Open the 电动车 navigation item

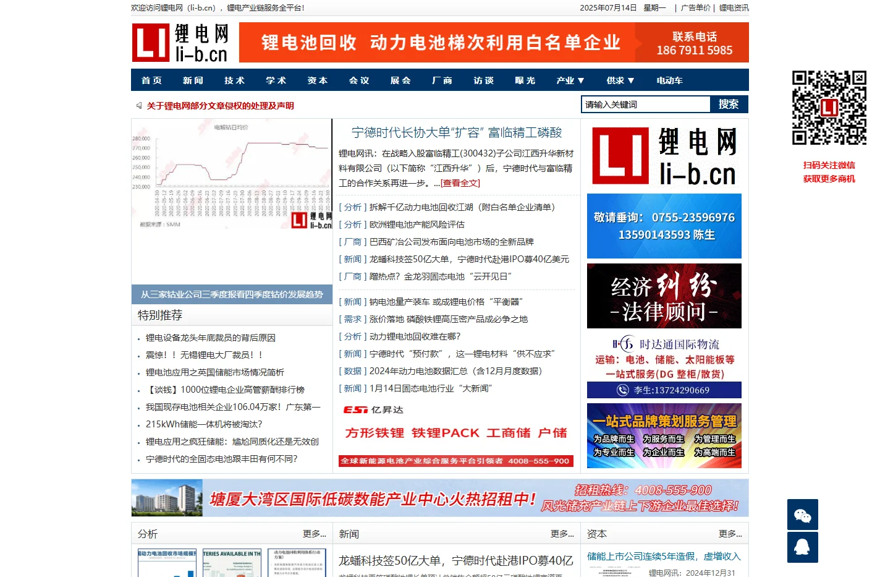[669, 80]
